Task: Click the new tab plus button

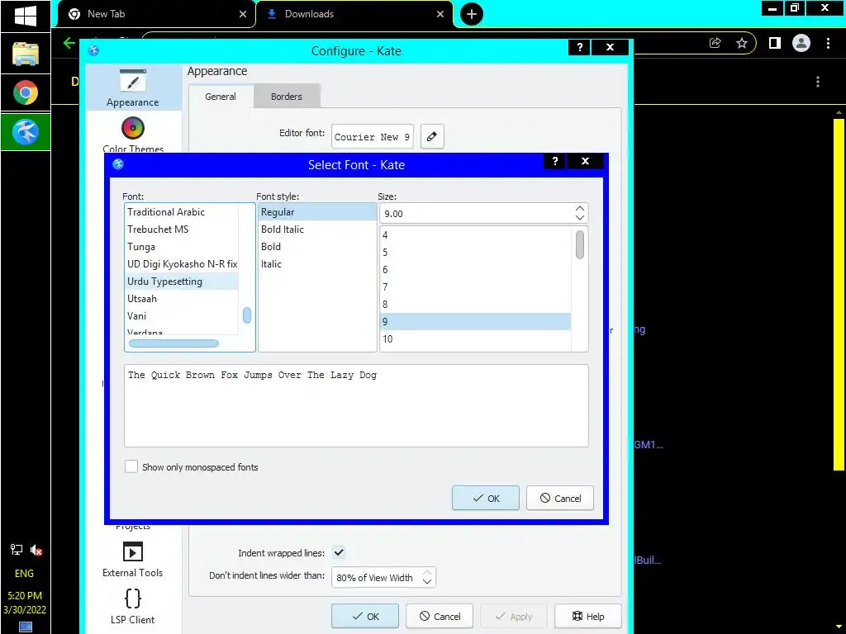Action: point(472,14)
